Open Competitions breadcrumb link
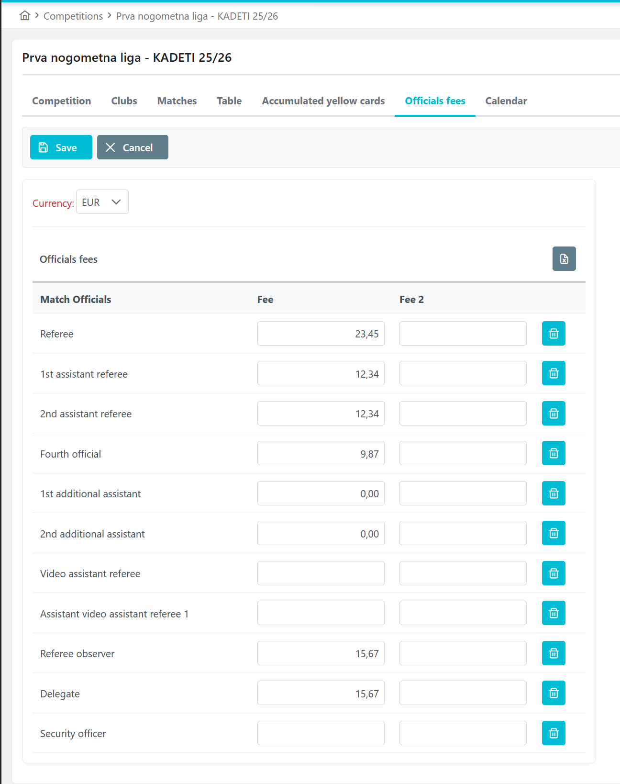620x784 pixels. coord(73,16)
